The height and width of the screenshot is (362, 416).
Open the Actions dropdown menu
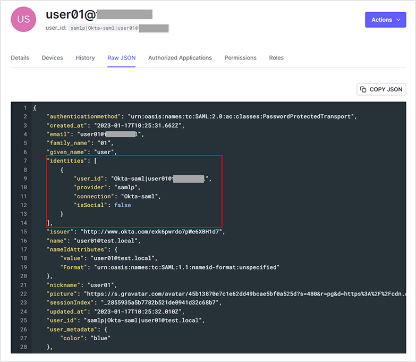(385, 20)
